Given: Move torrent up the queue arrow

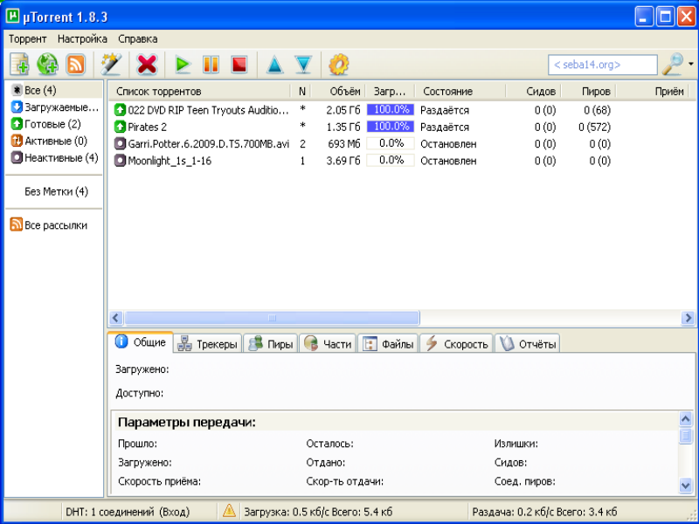Looking at the screenshot, I should click(x=275, y=65).
